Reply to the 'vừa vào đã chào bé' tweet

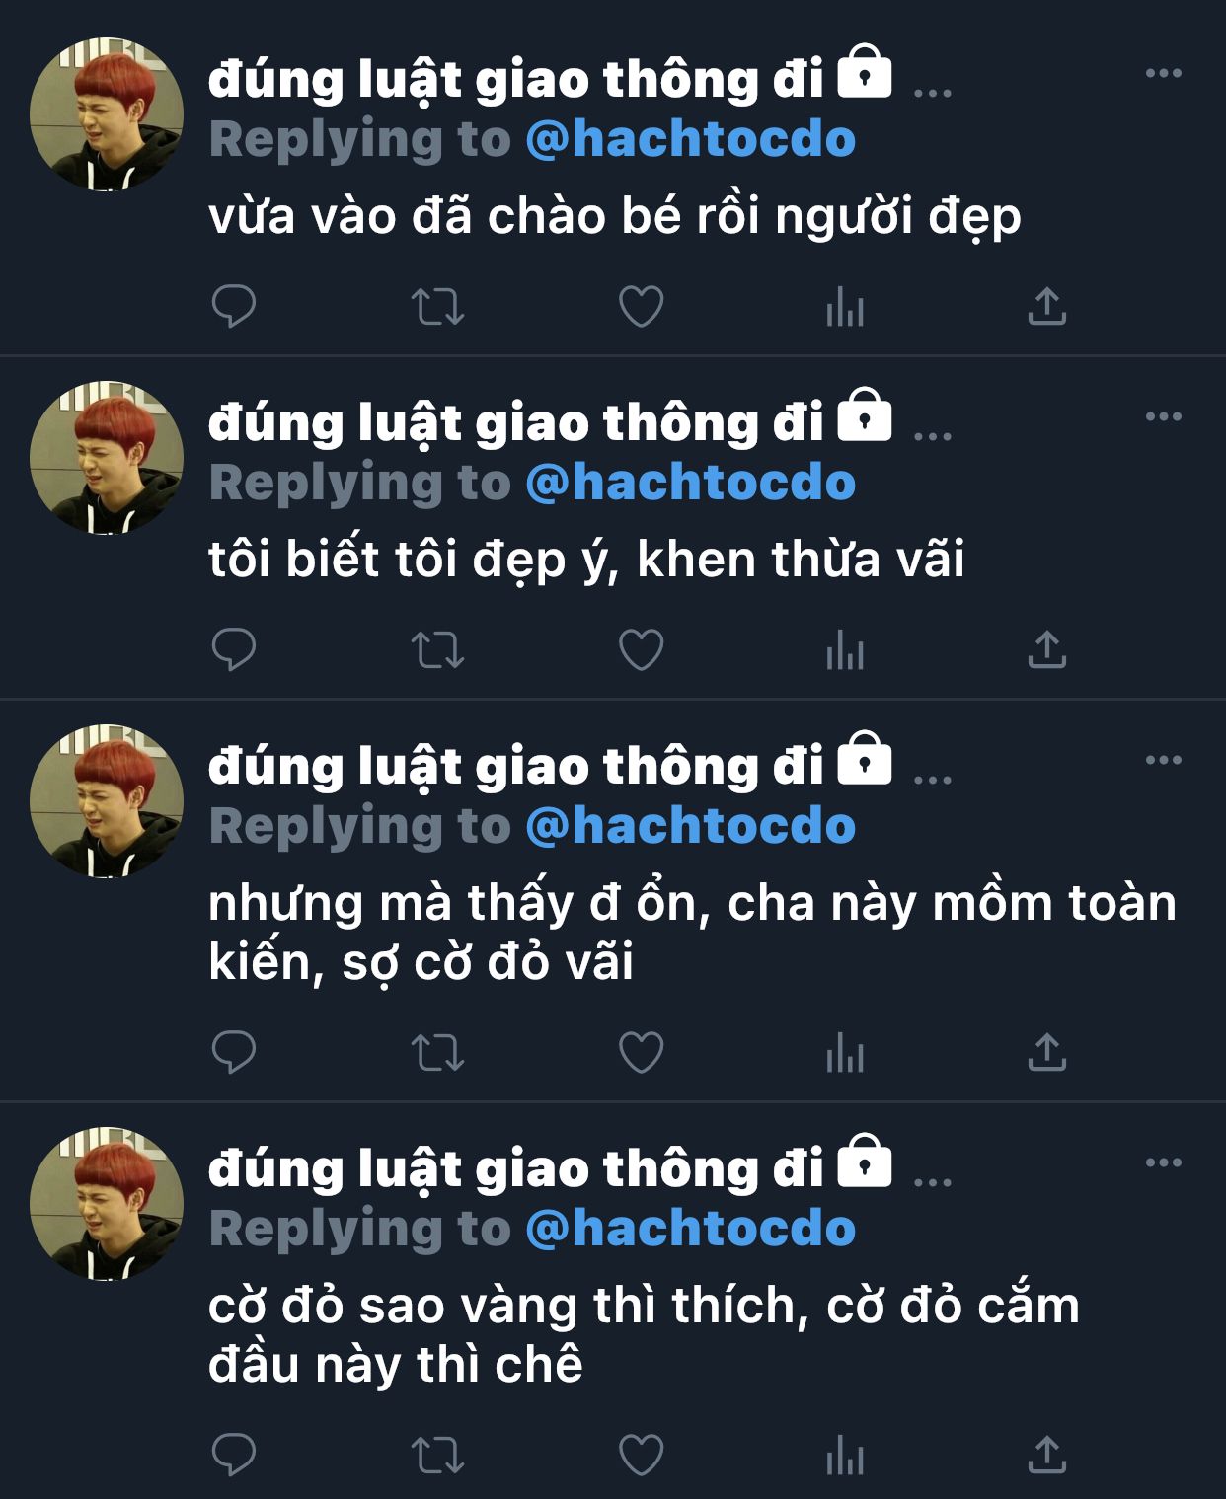[234, 306]
